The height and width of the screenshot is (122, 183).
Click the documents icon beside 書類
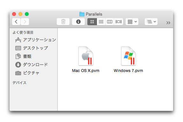pyautogui.click(x=18, y=56)
